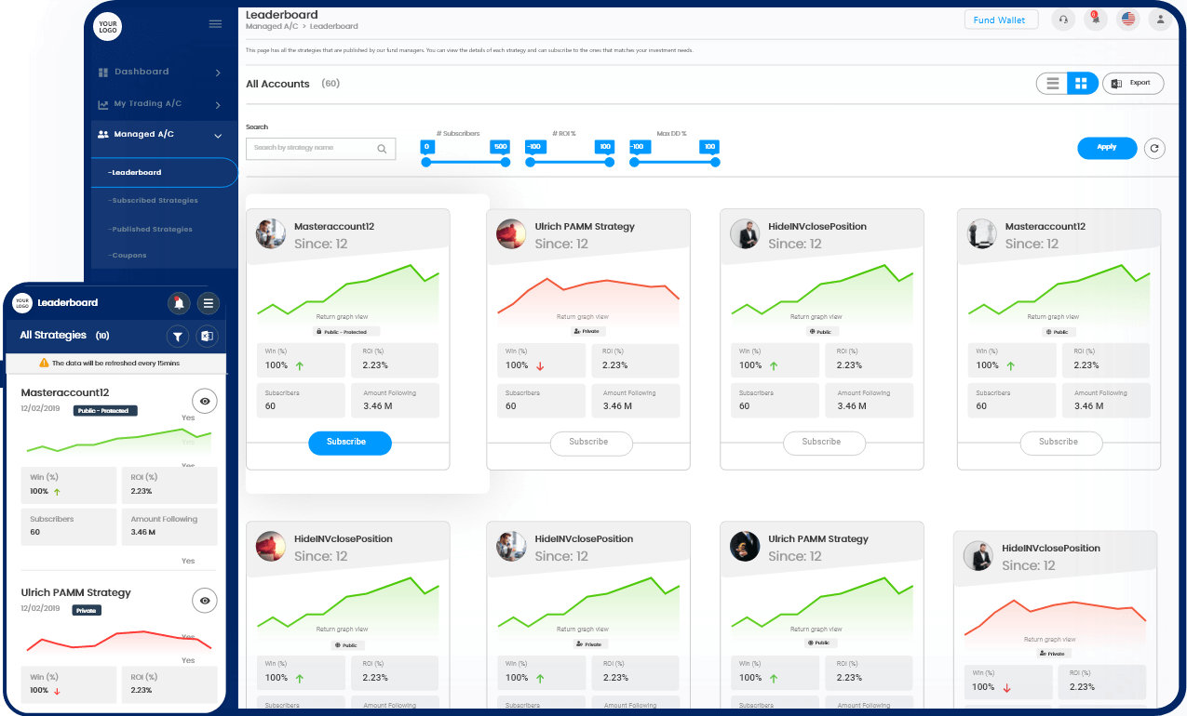Image resolution: width=1187 pixels, height=716 pixels.
Task: Click the ROI % minimum slider handle
Action: pyautogui.click(x=530, y=162)
